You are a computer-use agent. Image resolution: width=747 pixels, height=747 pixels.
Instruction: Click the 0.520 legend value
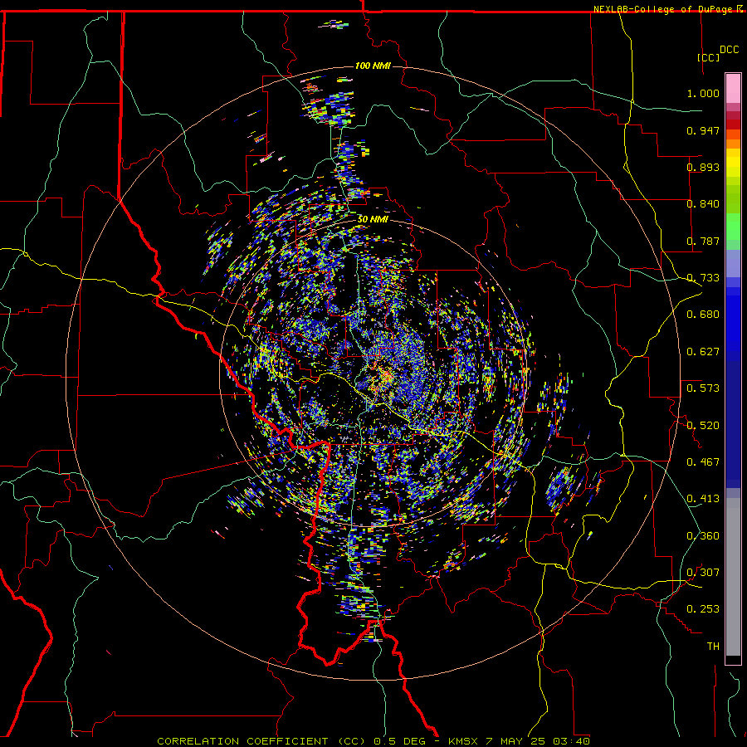pyautogui.click(x=703, y=426)
